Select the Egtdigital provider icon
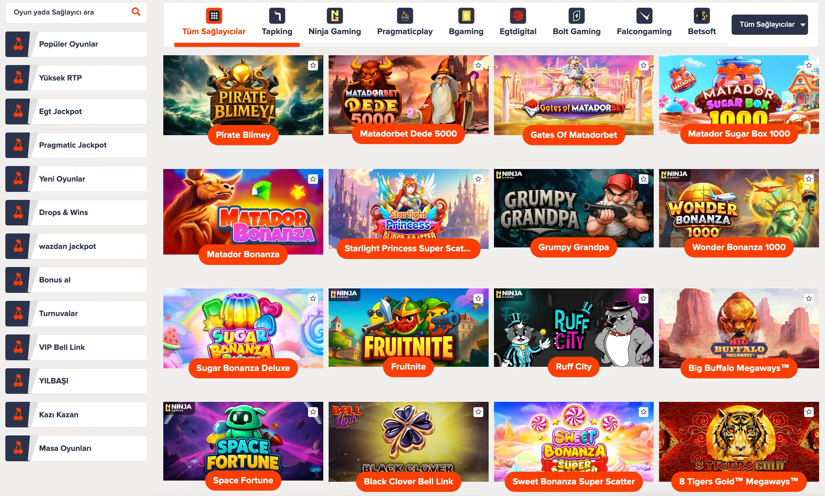Image resolution: width=825 pixels, height=496 pixels. [x=518, y=16]
